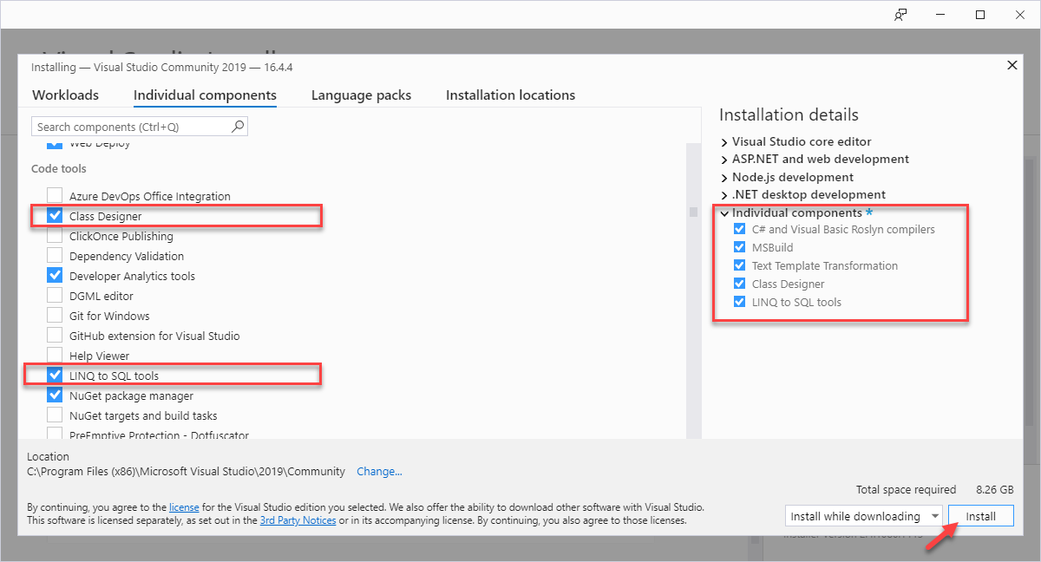
Task: Expand the Node.js development section
Action: pos(725,177)
